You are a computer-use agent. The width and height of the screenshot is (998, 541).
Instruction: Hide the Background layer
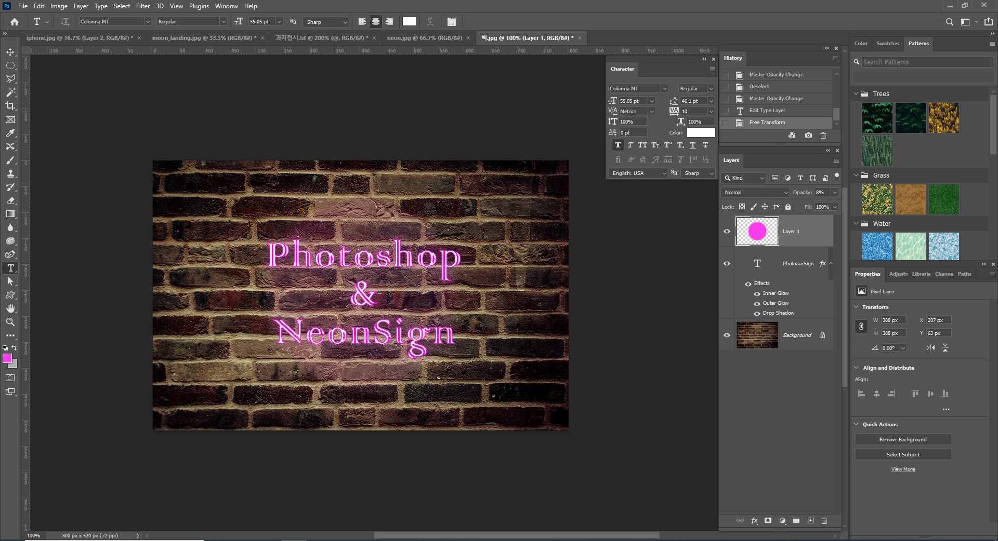(727, 335)
